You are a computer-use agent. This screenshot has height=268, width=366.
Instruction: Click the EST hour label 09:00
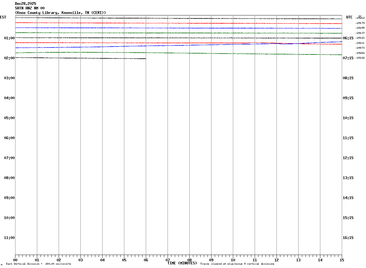pyautogui.click(x=9, y=198)
